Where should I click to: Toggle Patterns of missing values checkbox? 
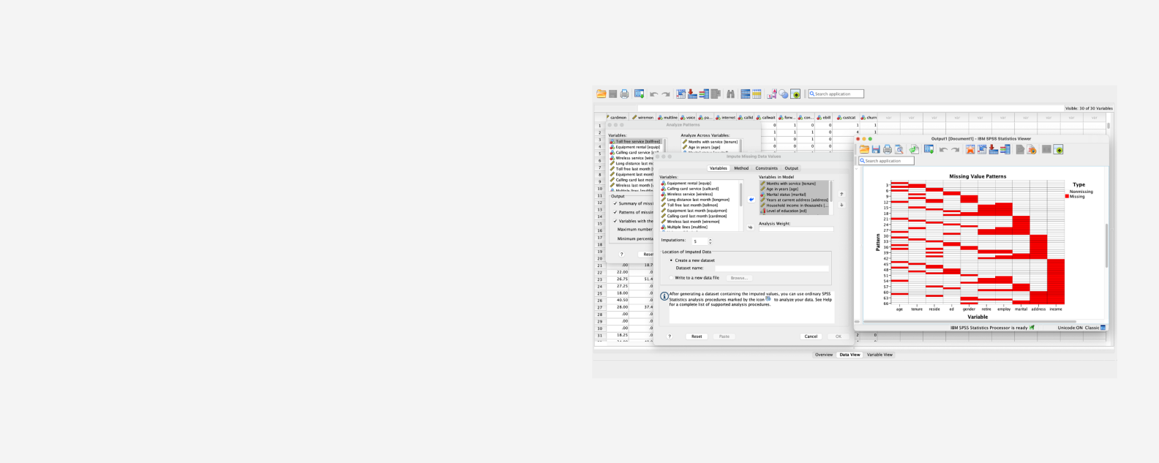point(615,212)
